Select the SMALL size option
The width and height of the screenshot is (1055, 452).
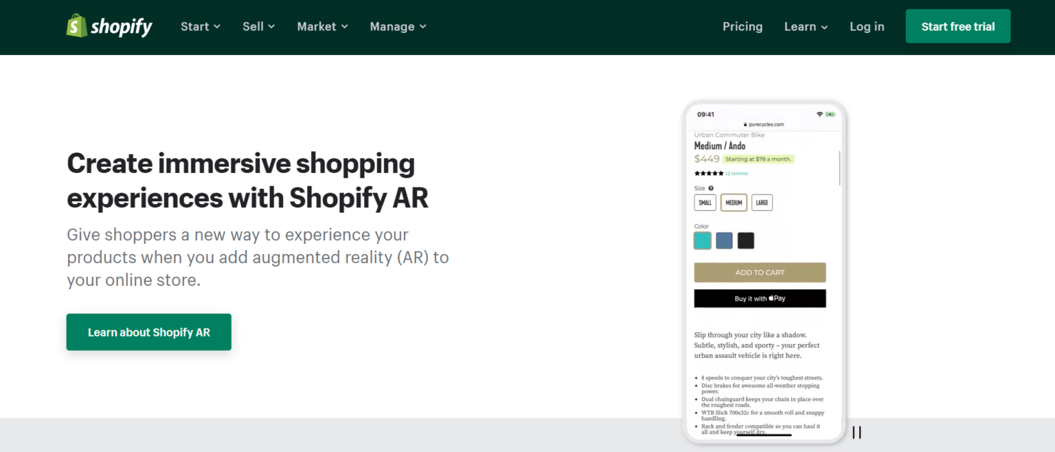tap(705, 203)
